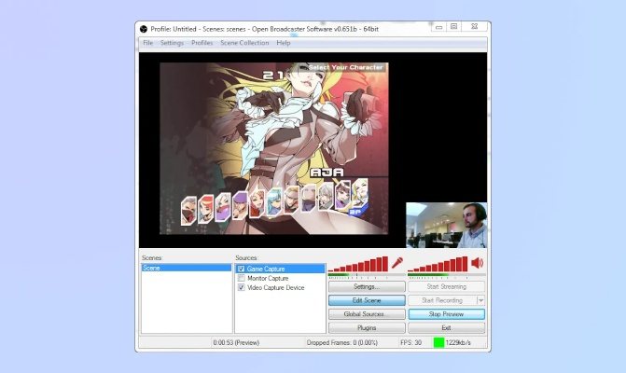Expand the Start Recording dropdown arrow
Image resolution: width=626 pixels, height=373 pixels.
[x=481, y=300]
